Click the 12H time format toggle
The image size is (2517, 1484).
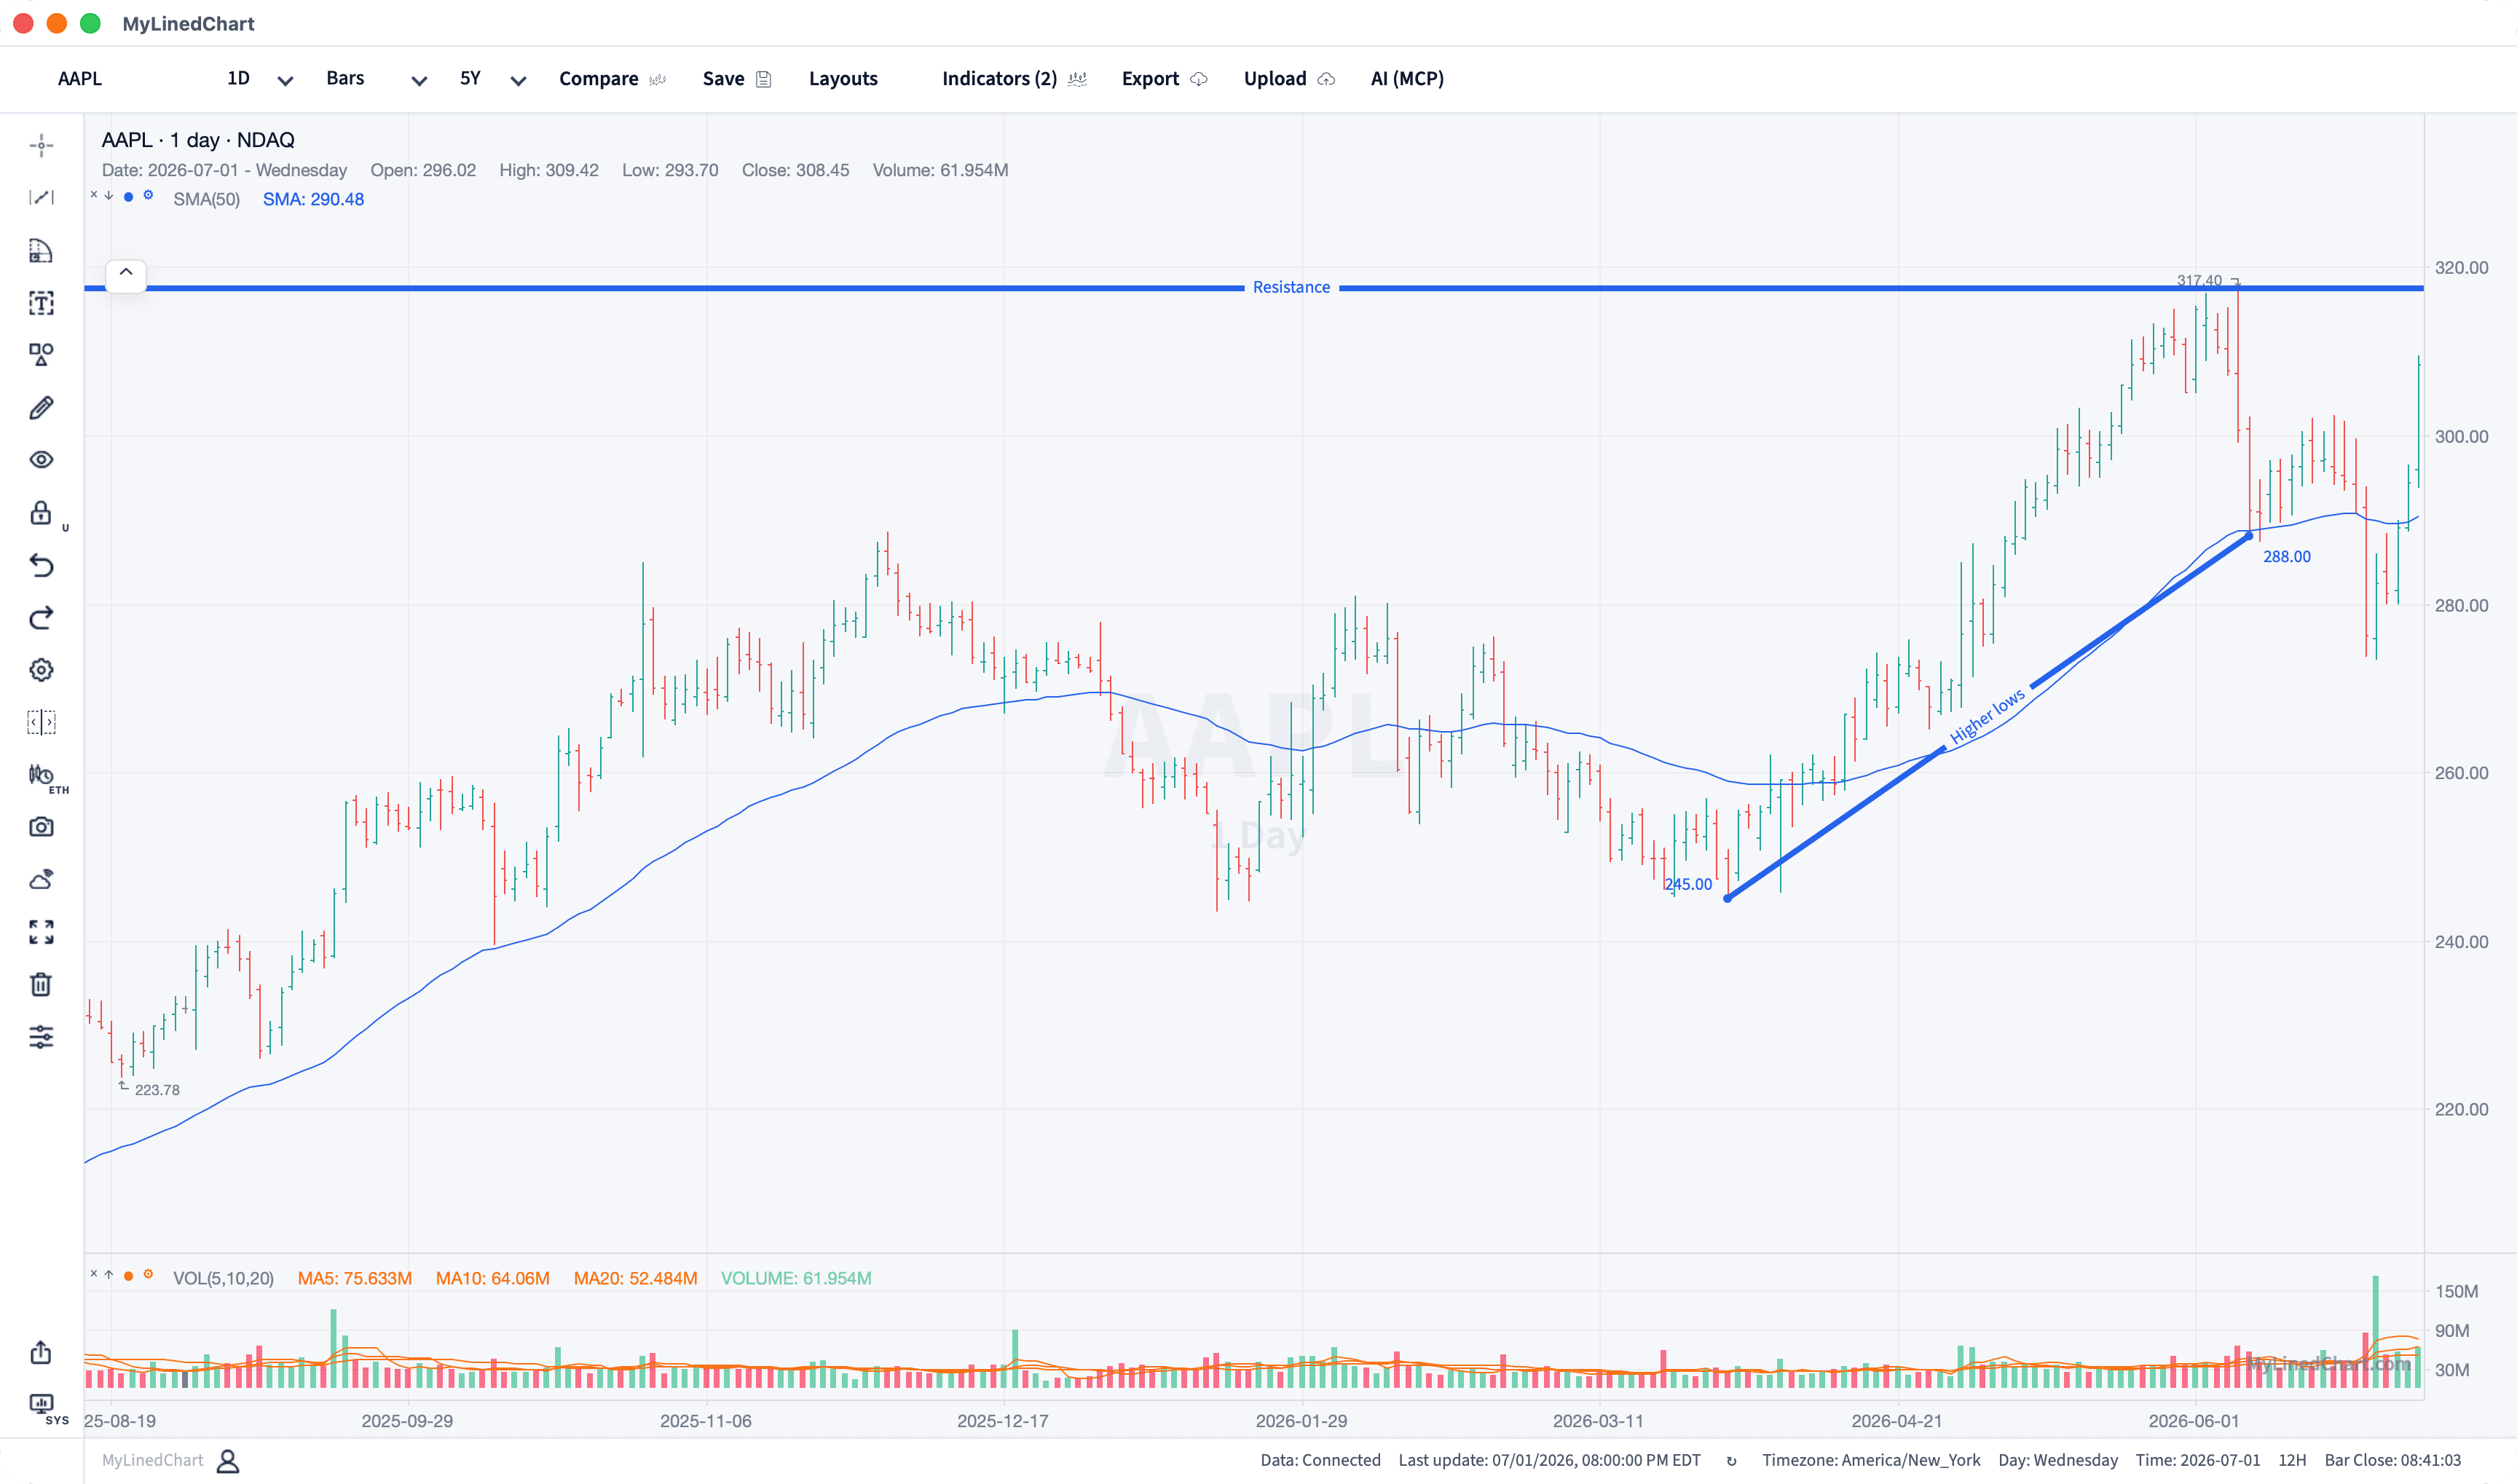click(2292, 1460)
